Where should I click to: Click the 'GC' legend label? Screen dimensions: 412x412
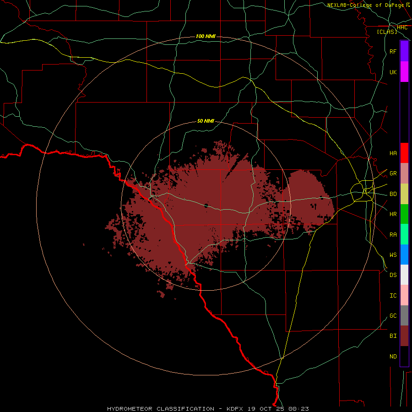point(393,315)
